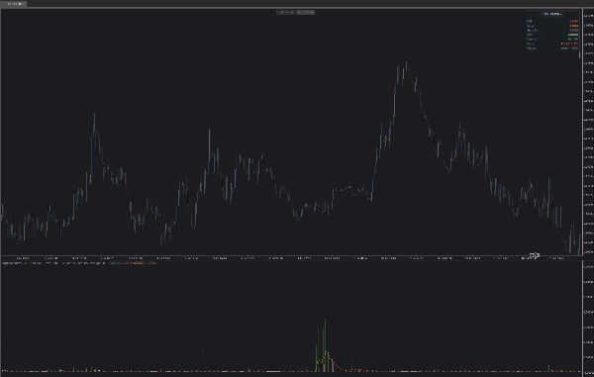Click the indicator legend text atop the lower panel
594x377 pixels.
tap(79, 262)
